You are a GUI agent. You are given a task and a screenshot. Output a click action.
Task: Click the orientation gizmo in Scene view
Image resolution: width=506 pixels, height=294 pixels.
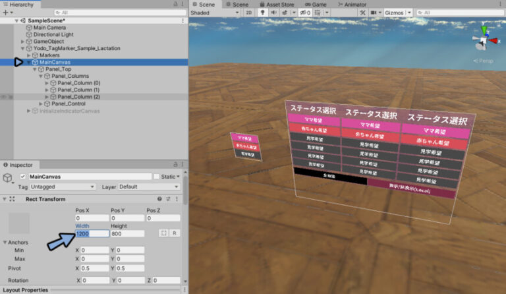coord(484,40)
